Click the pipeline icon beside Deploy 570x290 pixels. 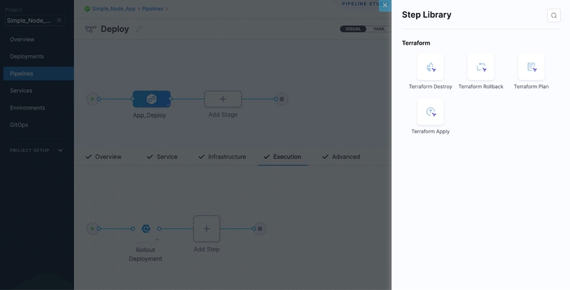point(90,29)
